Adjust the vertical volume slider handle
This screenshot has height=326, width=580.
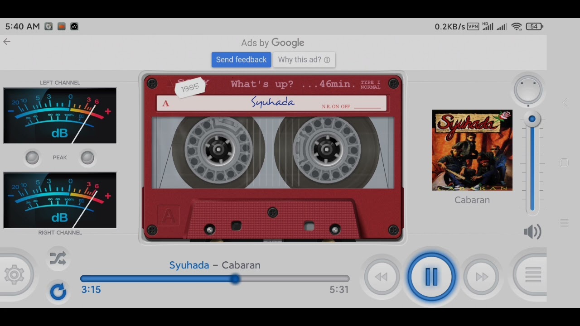click(x=532, y=119)
